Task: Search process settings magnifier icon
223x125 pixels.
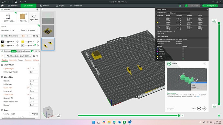Action: click(x=37, y=56)
